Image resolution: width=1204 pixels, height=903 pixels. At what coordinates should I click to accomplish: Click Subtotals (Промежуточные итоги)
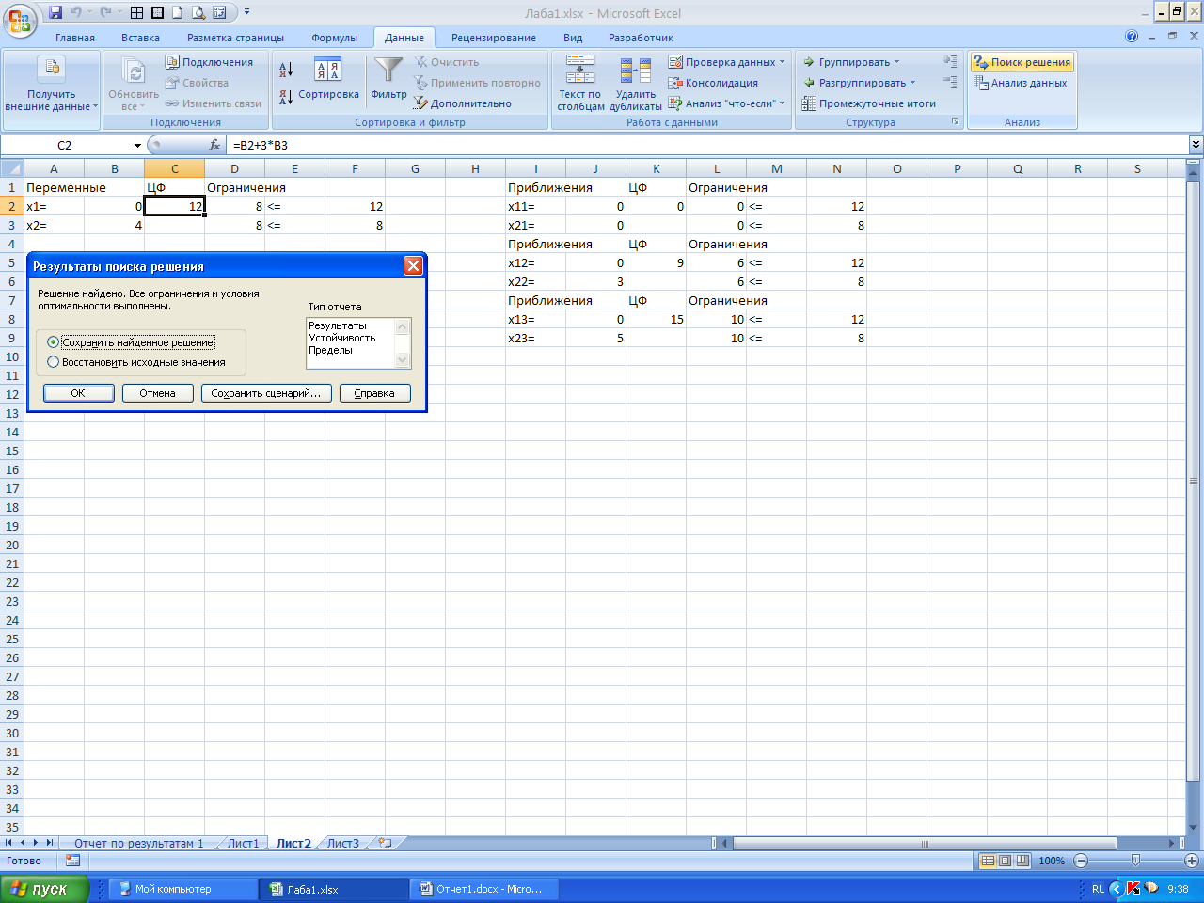click(x=869, y=103)
